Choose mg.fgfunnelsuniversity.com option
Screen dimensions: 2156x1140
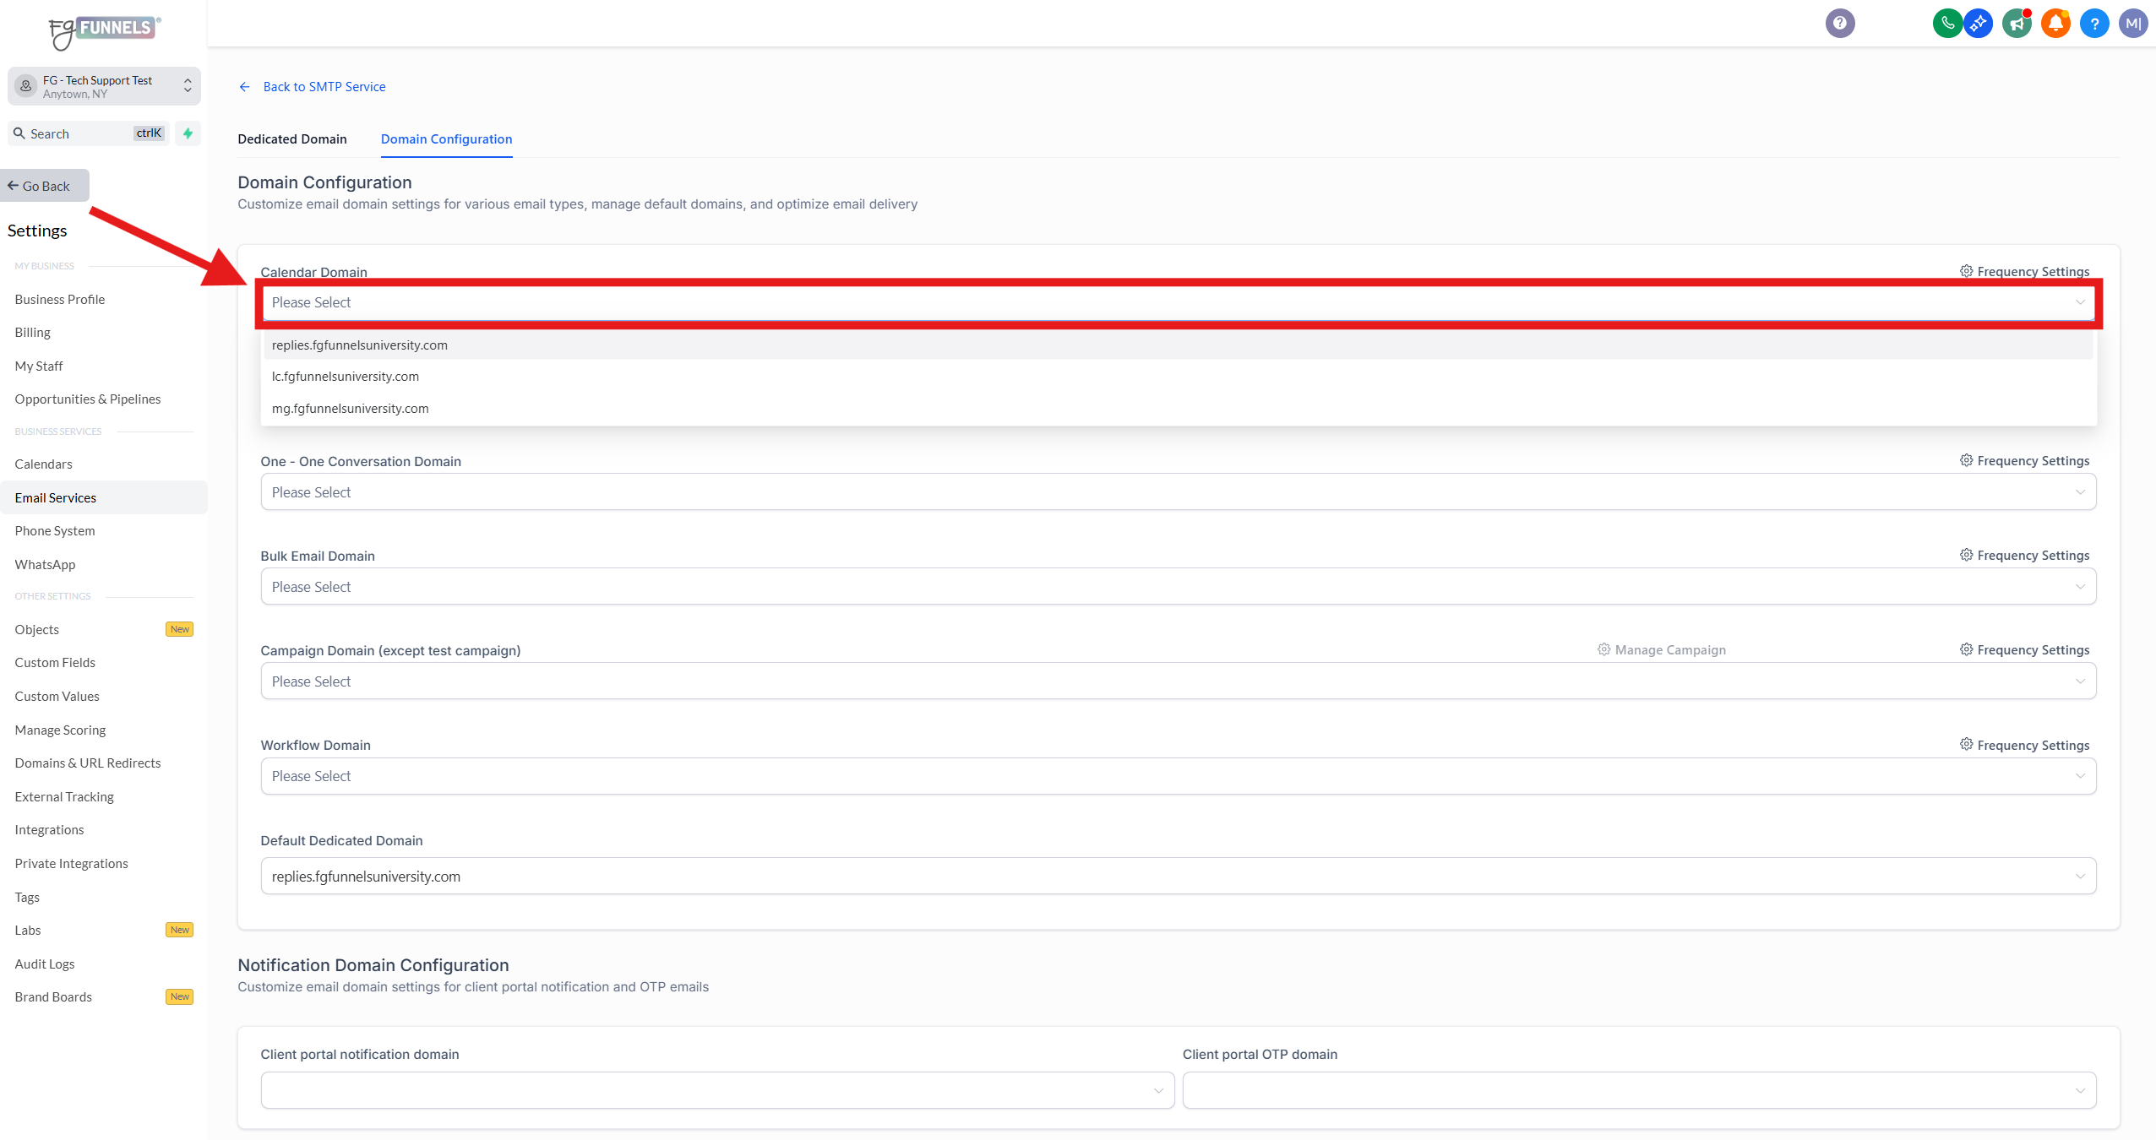click(x=351, y=409)
